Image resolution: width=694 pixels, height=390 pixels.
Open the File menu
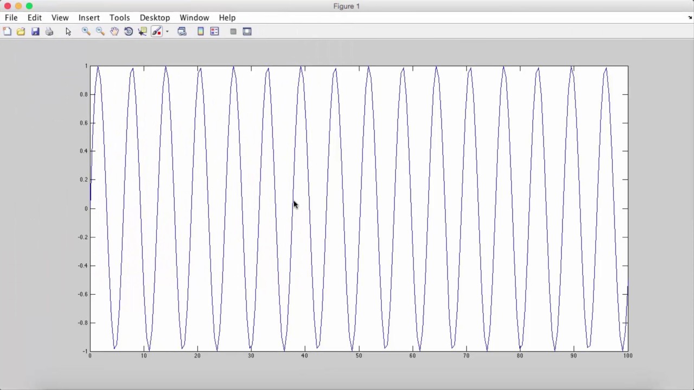coord(11,17)
